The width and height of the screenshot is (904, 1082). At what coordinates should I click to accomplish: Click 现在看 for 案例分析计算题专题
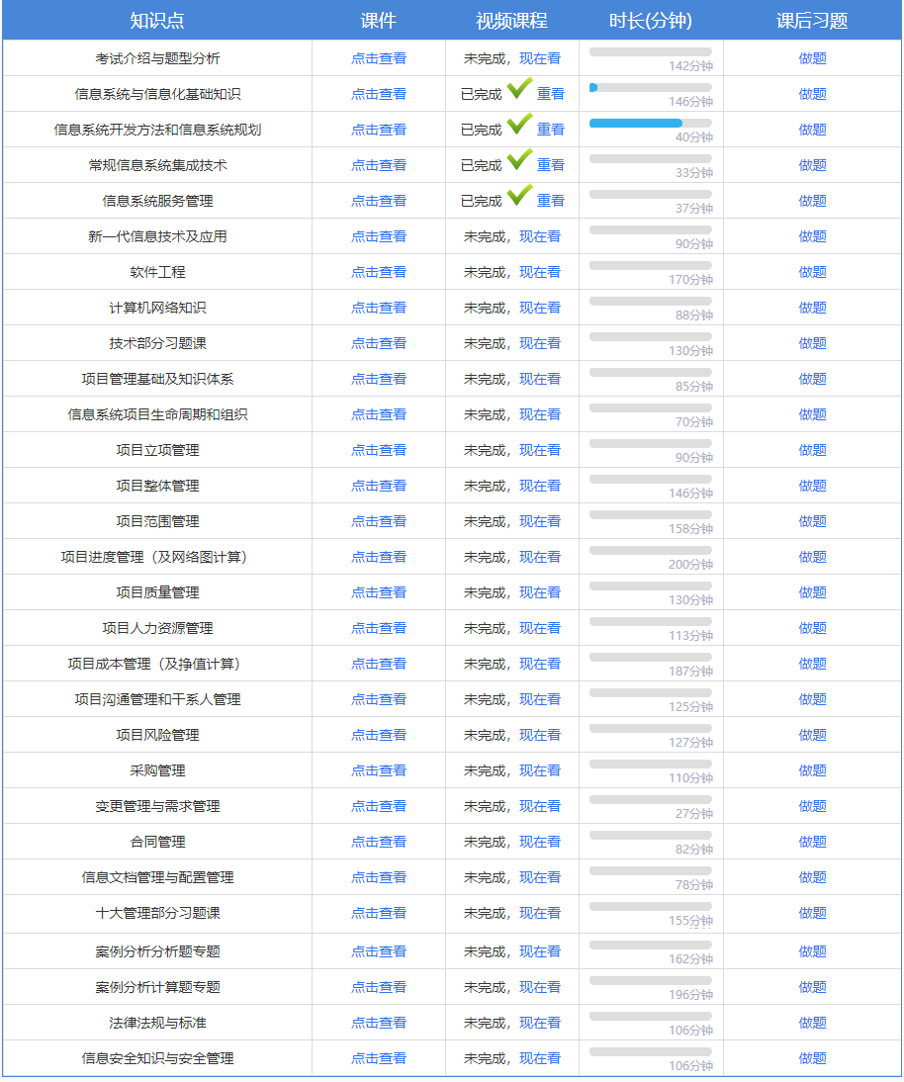point(540,987)
